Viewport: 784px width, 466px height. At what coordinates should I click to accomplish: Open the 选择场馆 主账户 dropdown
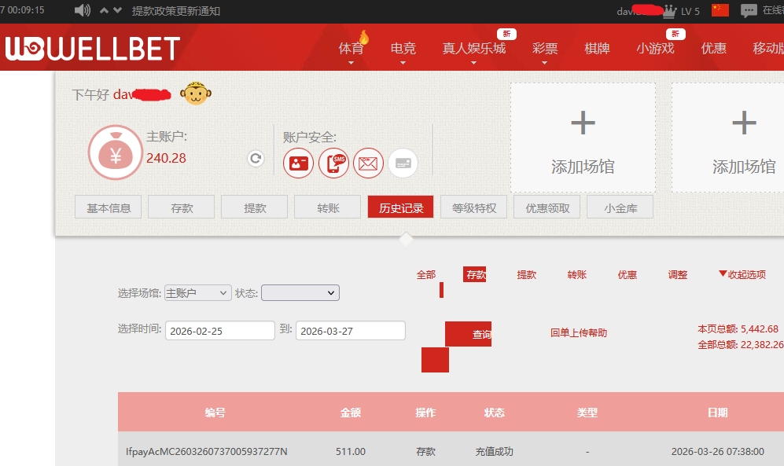197,292
